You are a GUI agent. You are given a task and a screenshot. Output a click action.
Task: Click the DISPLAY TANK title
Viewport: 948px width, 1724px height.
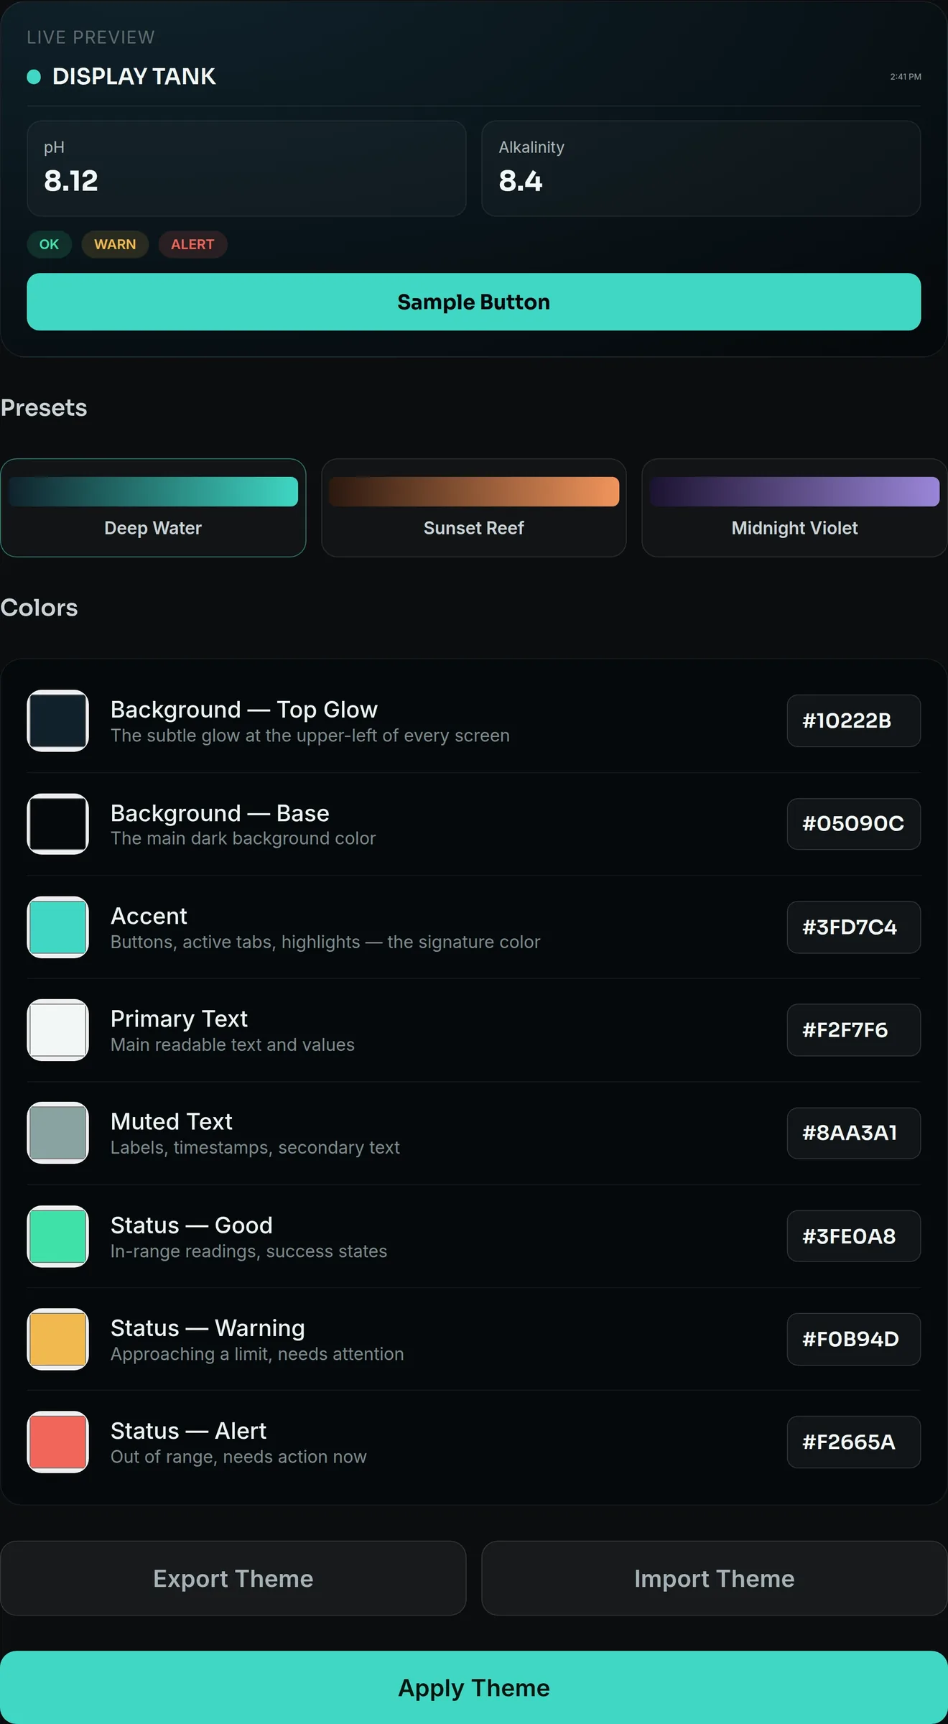pos(134,76)
